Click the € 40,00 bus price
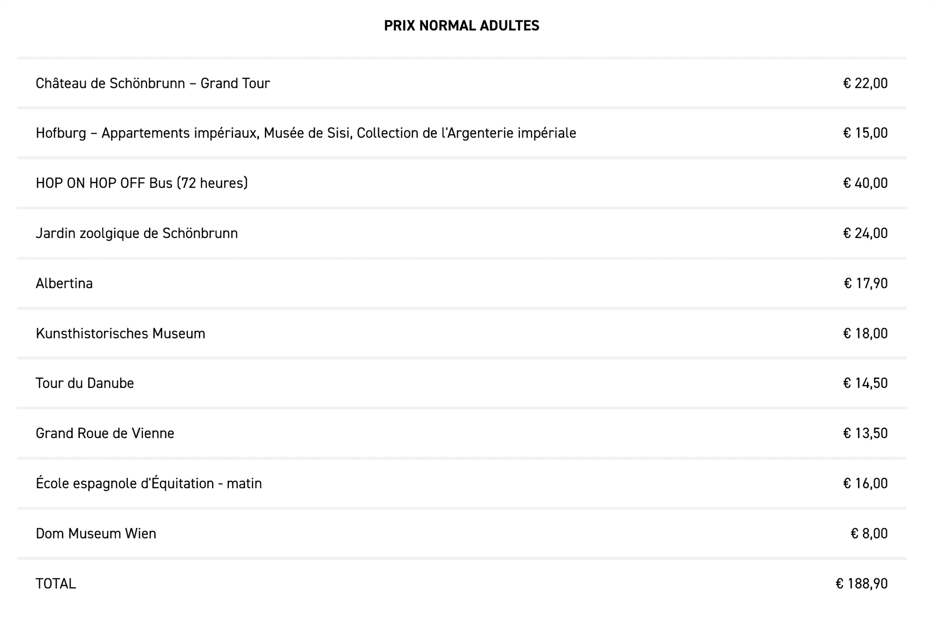This screenshot has height=625, width=933. coord(865,183)
